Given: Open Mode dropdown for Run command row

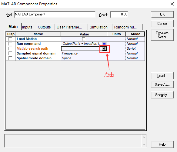Looking at the screenshot, I should click(135, 44).
